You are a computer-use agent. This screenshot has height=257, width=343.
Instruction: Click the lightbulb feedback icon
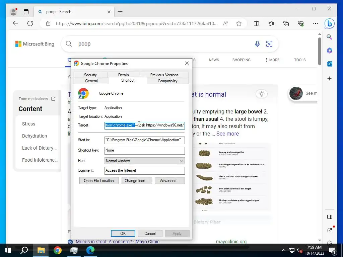pos(261,94)
